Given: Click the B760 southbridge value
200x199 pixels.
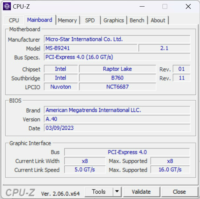Looking at the screenshot, I should [117, 78].
